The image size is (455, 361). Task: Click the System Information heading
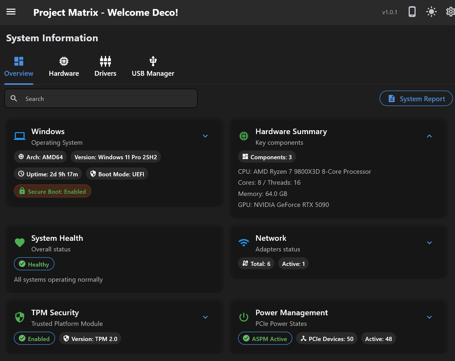[x=52, y=38]
